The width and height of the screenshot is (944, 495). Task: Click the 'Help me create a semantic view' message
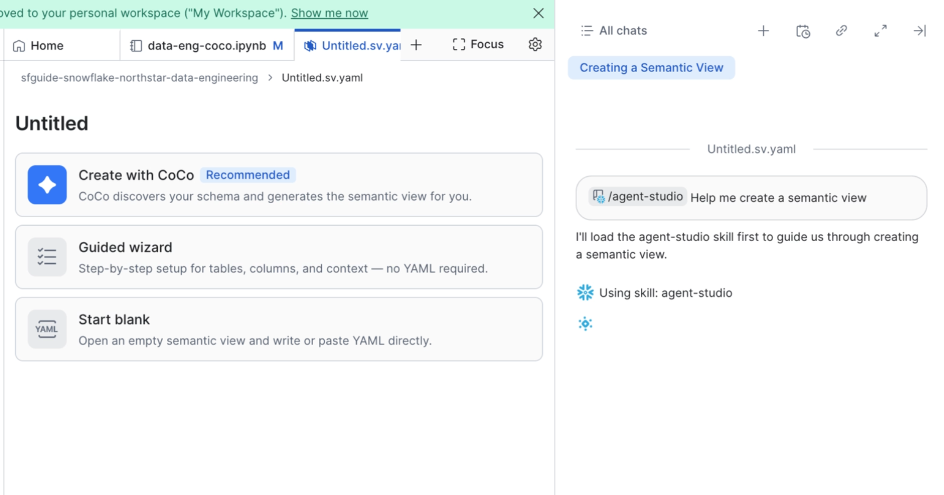pos(778,198)
